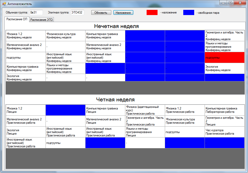Click the red наложение legend swatch
248x173 pixels.
152,12
